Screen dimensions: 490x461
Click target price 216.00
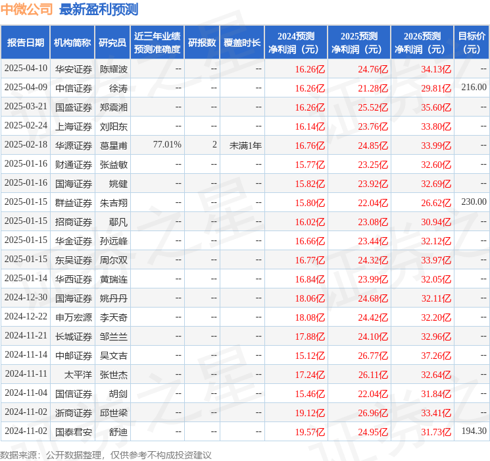click(474, 88)
